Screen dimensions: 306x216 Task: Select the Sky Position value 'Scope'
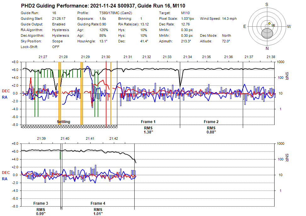pos(57,41)
